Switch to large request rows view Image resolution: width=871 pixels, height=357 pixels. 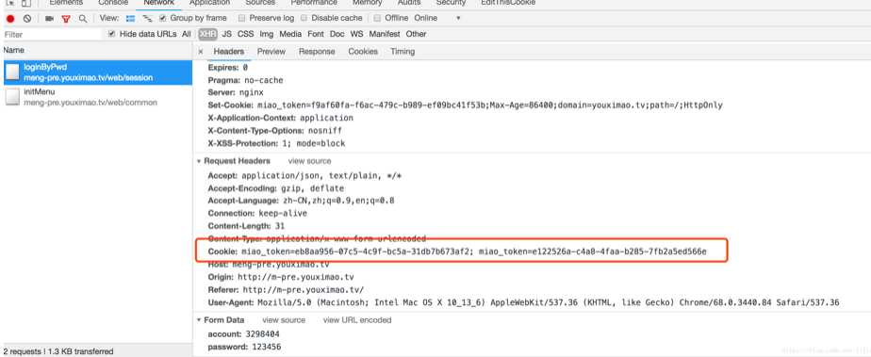[x=130, y=18]
